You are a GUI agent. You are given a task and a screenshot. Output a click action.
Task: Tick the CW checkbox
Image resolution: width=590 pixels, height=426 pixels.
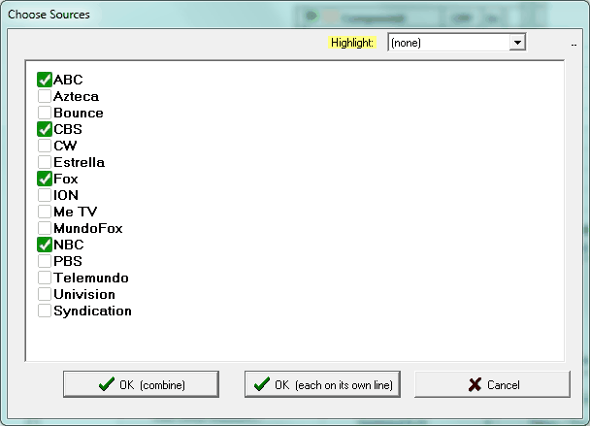pos(45,146)
